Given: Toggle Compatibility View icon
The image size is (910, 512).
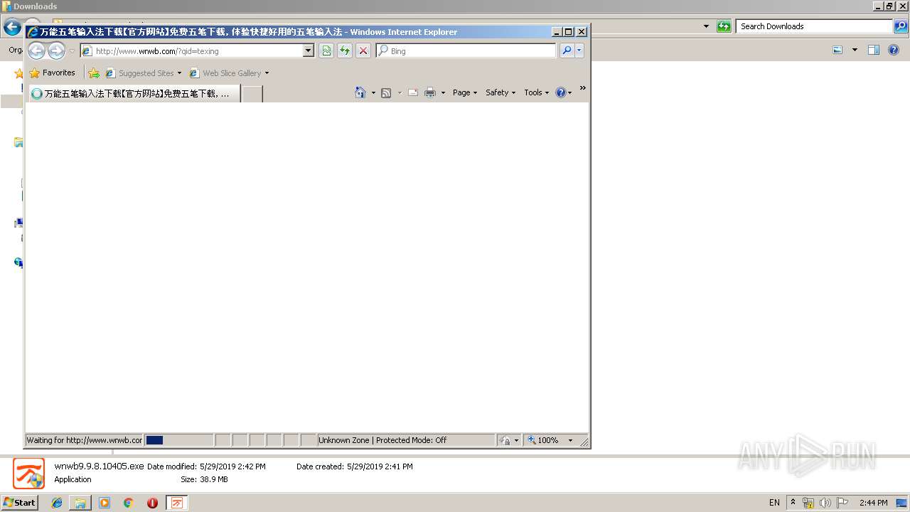Looking at the screenshot, I should (x=326, y=50).
